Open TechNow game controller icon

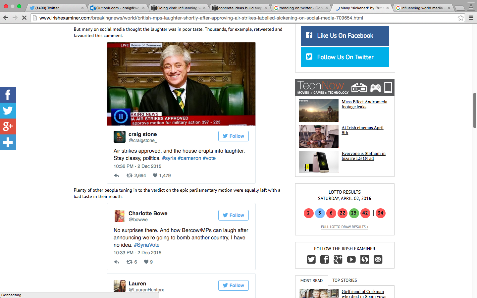click(x=376, y=88)
